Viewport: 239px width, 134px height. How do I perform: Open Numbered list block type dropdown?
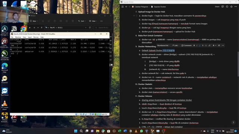164,45
